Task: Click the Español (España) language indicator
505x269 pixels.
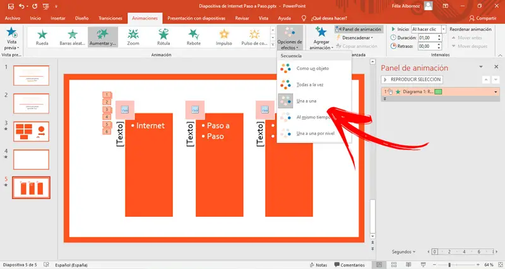Action: [x=71, y=265]
